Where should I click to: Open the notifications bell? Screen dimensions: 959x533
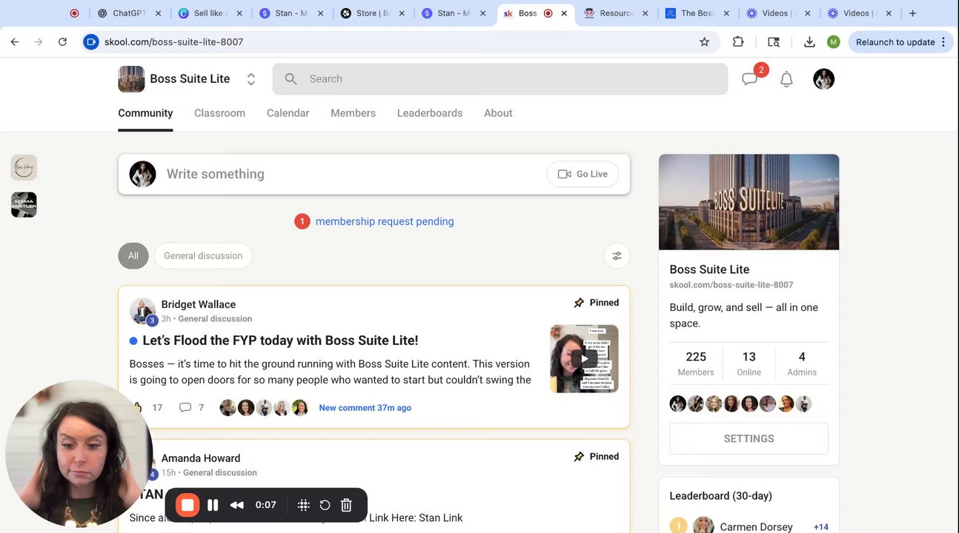point(786,79)
